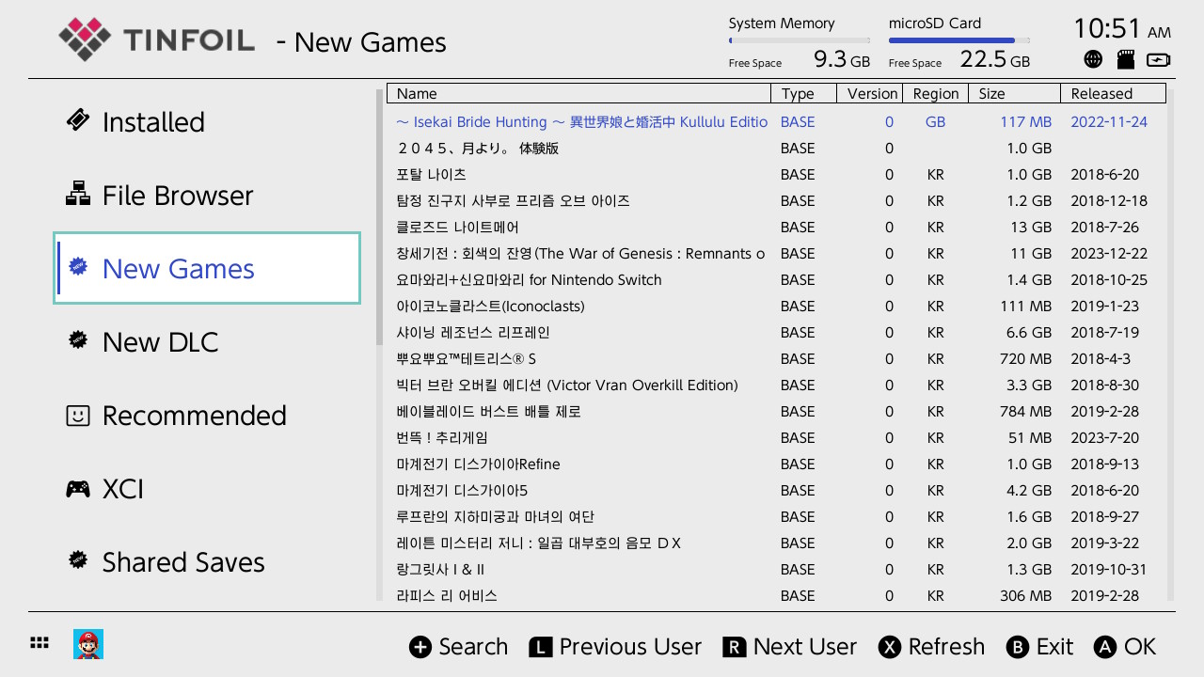Select the 랑그릿사 I & II row
This screenshot has height=677, width=1204.
coord(777,569)
